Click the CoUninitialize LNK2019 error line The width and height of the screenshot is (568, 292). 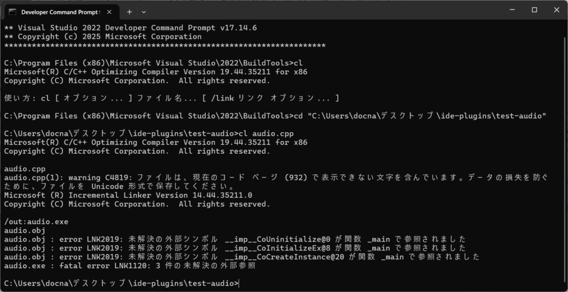pyautogui.click(x=235, y=239)
